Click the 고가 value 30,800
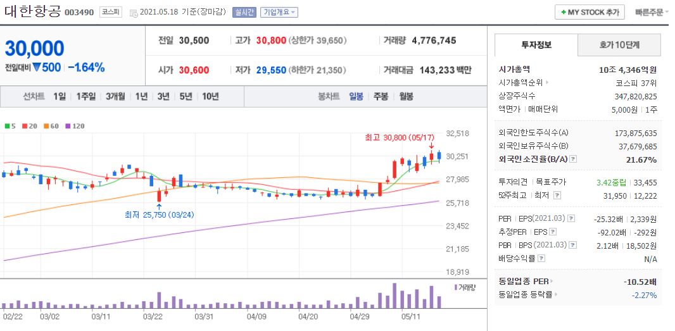Screen dimensions: 675x331 (271, 41)
